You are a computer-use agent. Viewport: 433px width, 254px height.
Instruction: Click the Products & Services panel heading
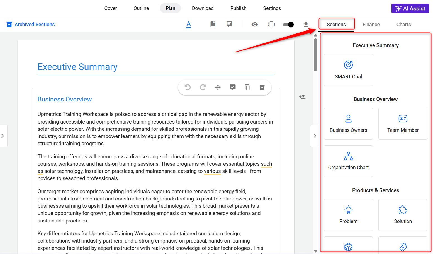[x=376, y=190]
